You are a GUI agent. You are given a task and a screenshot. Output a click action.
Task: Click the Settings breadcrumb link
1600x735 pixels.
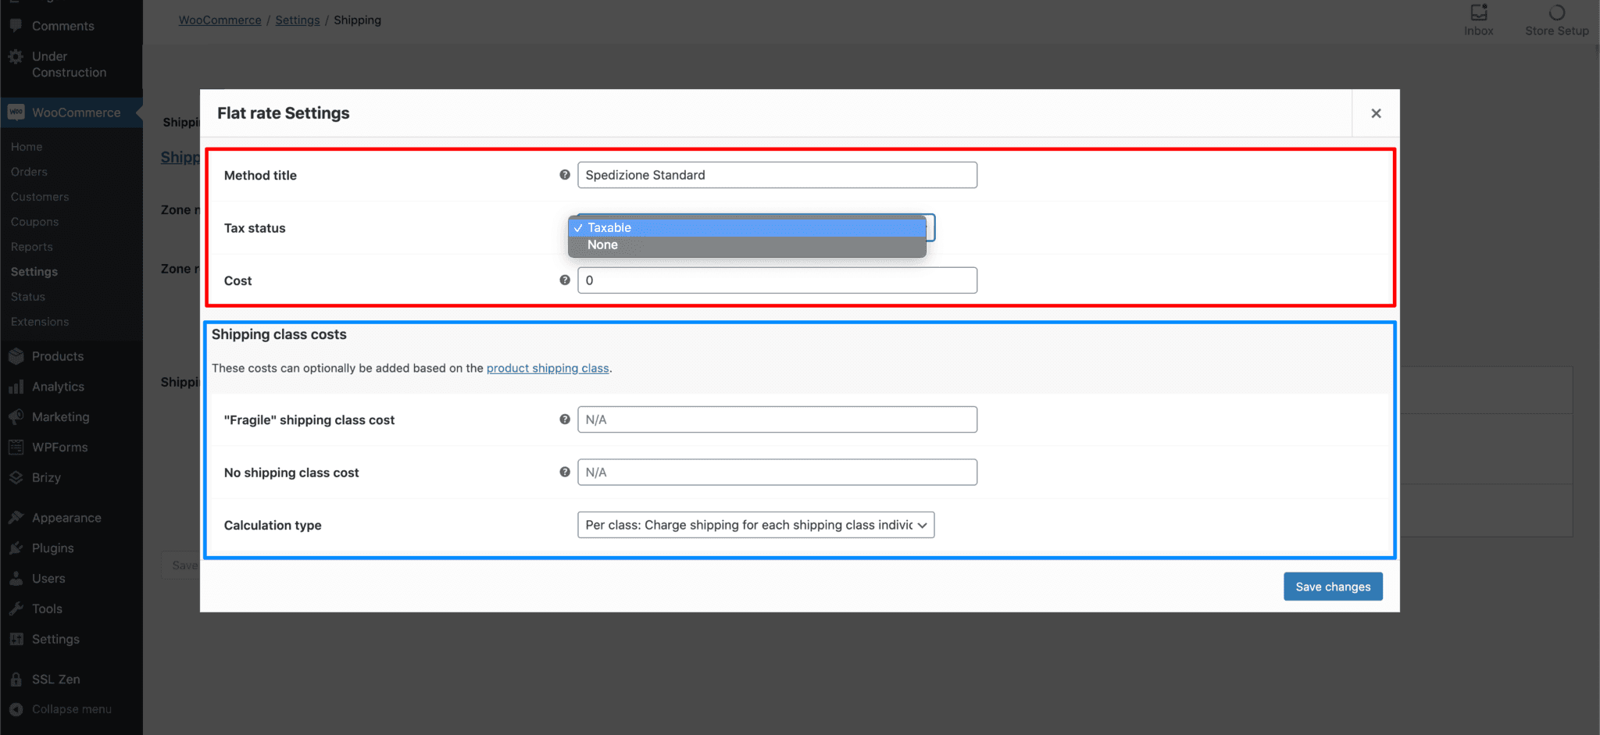tap(298, 20)
